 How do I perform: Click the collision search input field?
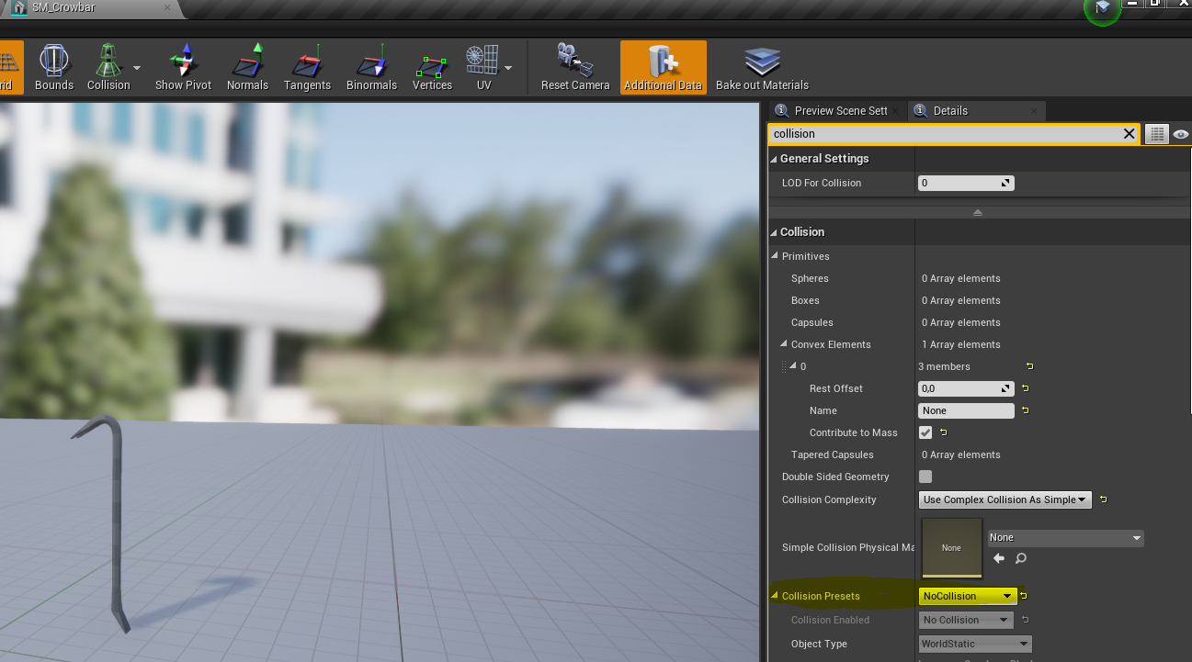945,134
